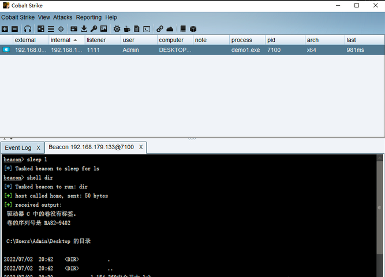The width and height of the screenshot is (385, 277).
Task: Click the 192.168.1 internal address cell
Action: point(66,50)
